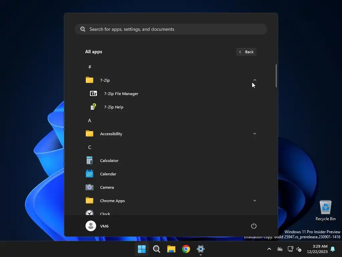
Task: Collapse the 7-Zip folder chevron
Action: pyautogui.click(x=254, y=80)
